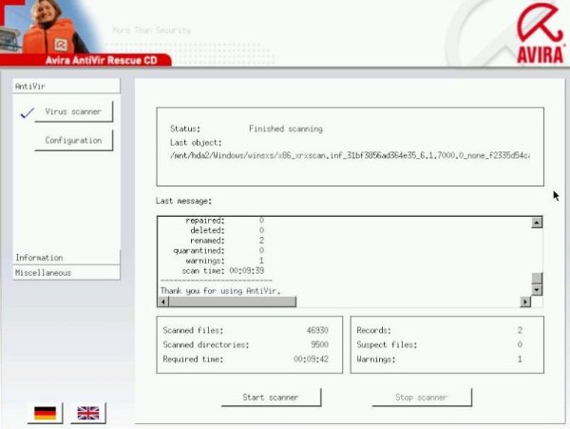The width and height of the screenshot is (570, 429).
Task: Click the down arrow of message scrollbar
Action: pos(537,290)
